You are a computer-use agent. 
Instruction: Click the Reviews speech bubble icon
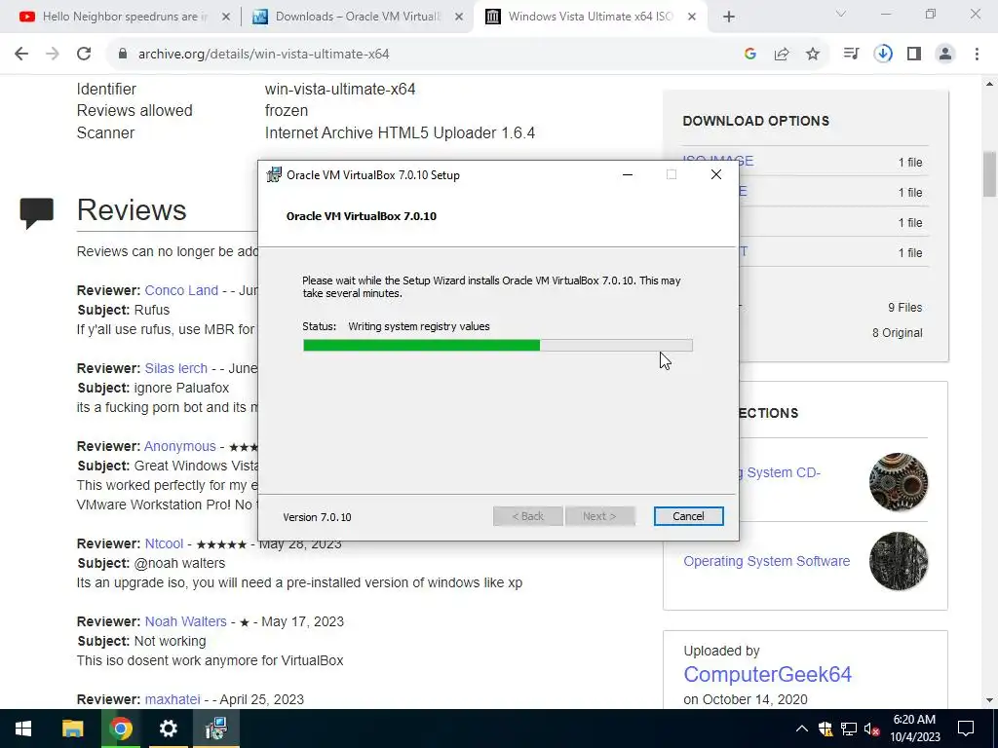tap(37, 213)
